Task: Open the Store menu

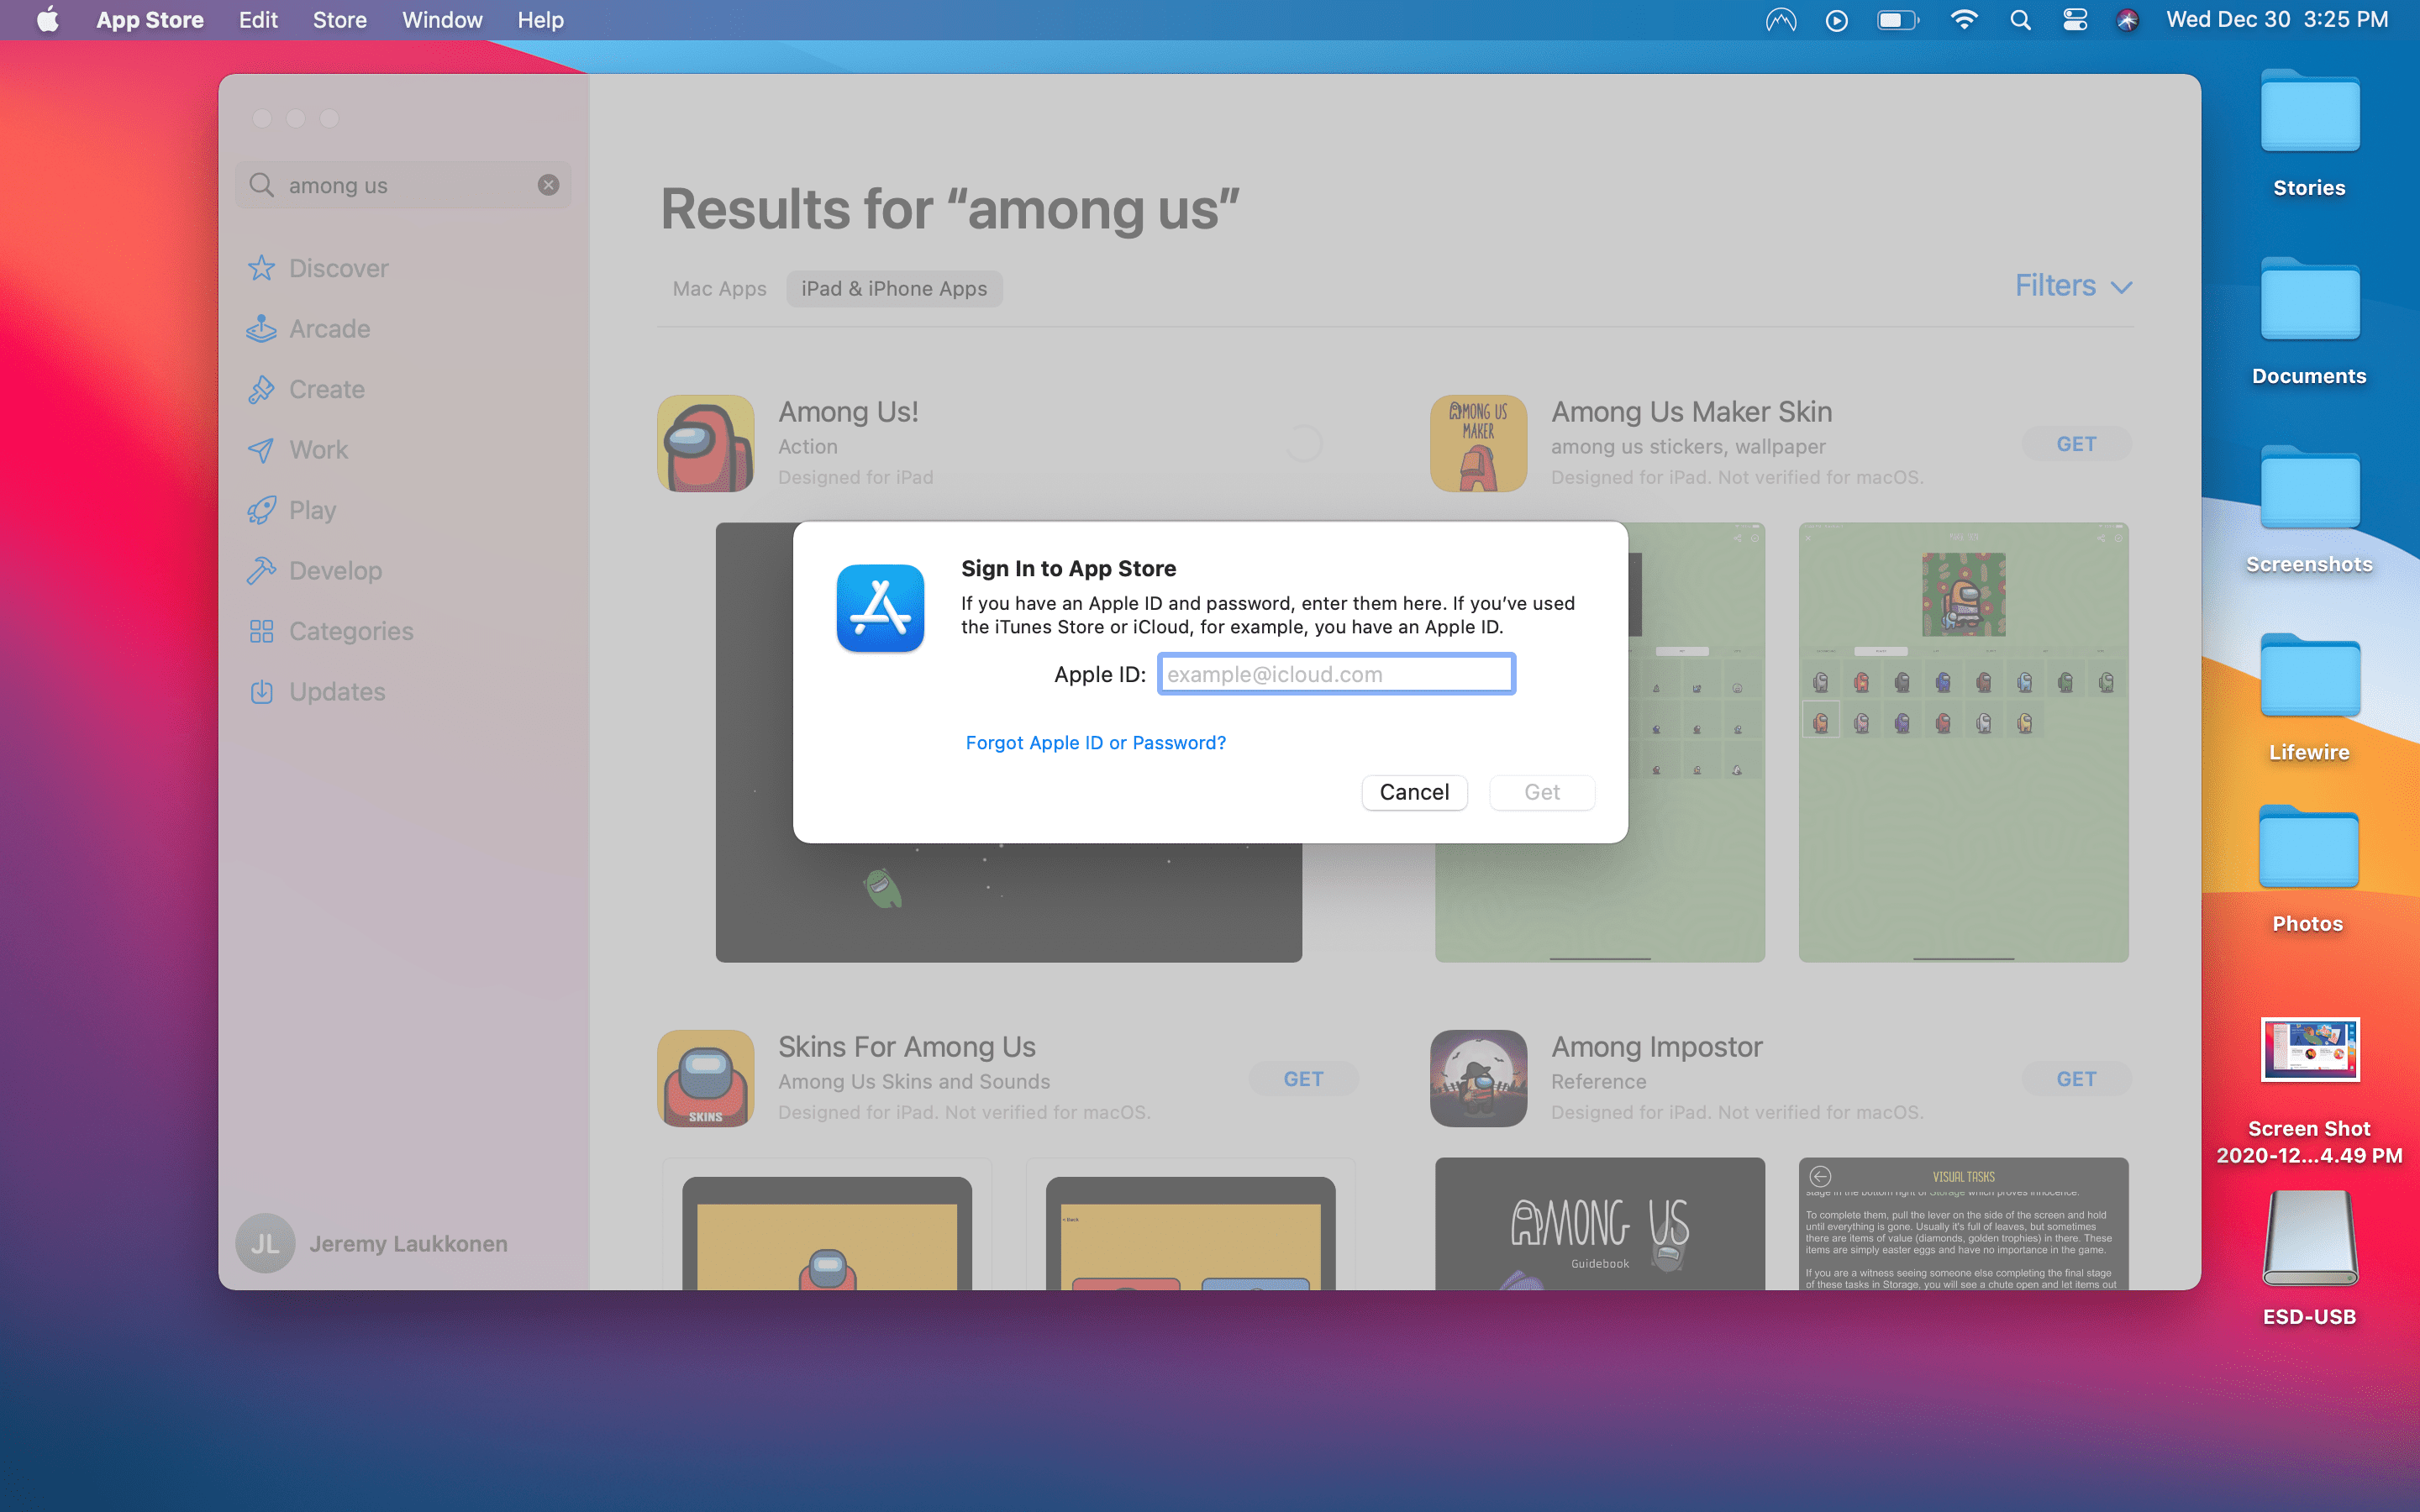Action: [339, 19]
